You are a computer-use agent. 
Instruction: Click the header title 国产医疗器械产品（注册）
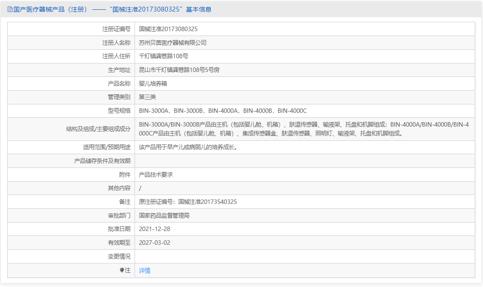(x=50, y=9)
